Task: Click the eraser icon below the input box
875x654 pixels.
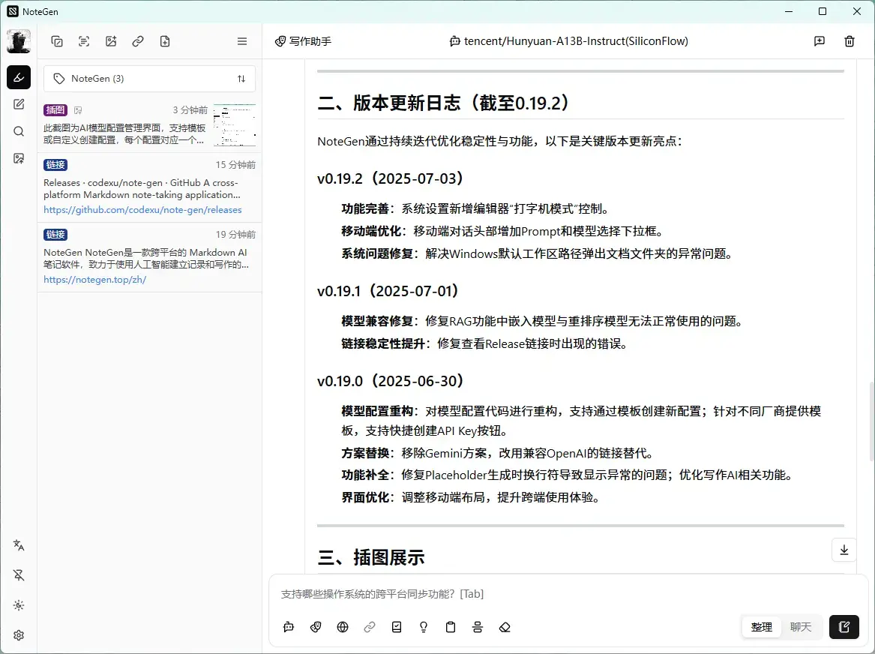Action: (x=505, y=627)
